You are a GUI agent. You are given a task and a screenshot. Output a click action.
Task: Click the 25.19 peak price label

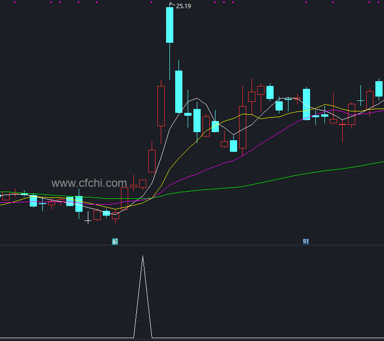pos(183,6)
